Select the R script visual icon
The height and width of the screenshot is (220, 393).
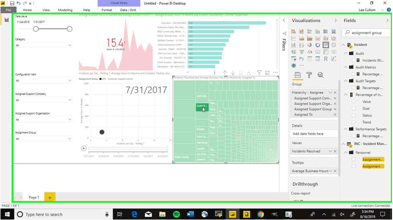326,59
